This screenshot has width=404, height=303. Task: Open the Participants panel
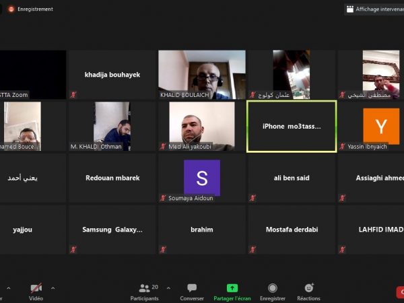click(x=145, y=292)
